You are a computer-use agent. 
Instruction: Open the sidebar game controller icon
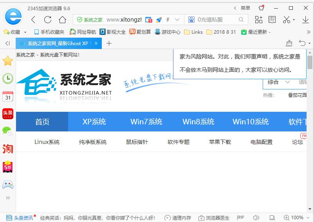[8, 184]
